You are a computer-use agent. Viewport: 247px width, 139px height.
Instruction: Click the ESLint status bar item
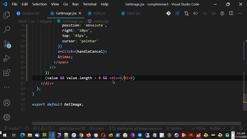(x=199, y=129)
